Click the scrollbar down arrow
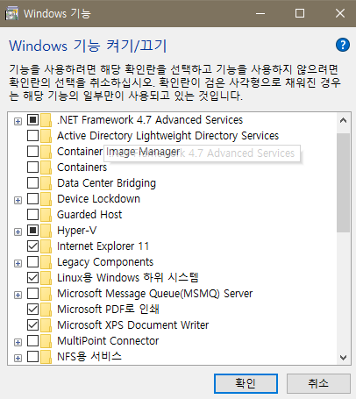356x399 pixels. (x=343, y=357)
